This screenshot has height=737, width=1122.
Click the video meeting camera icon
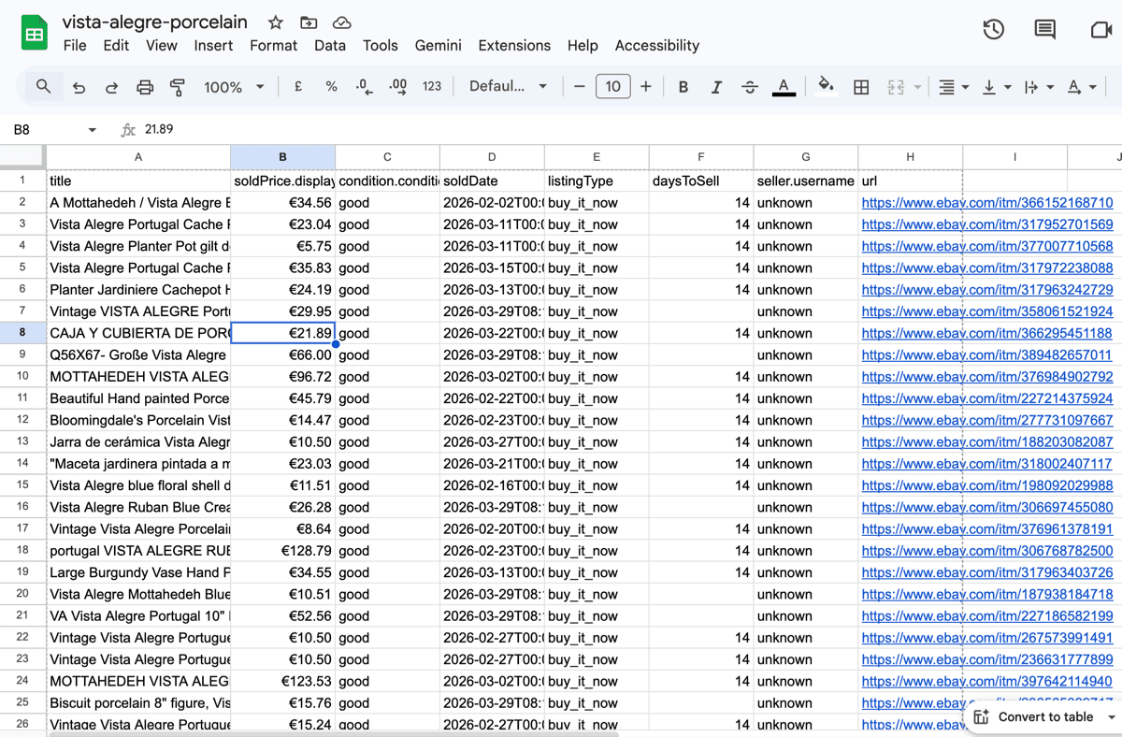click(x=1100, y=30)
